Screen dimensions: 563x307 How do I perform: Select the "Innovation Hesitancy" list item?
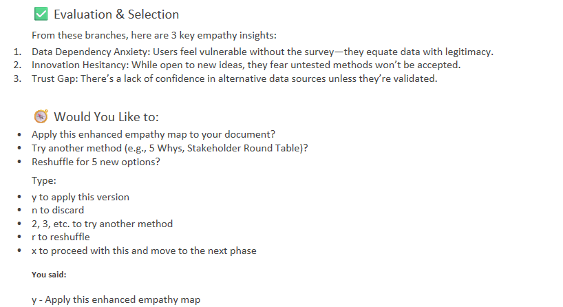click(245, 65)
